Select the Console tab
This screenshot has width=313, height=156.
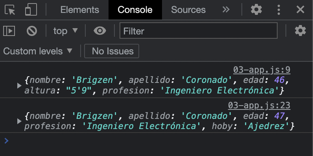135,10
